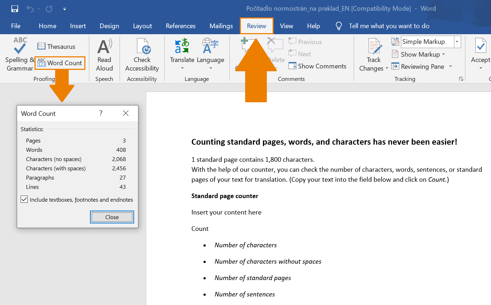Activate Tell me what you want to do
491x305 pixels.
coord(389,26)
